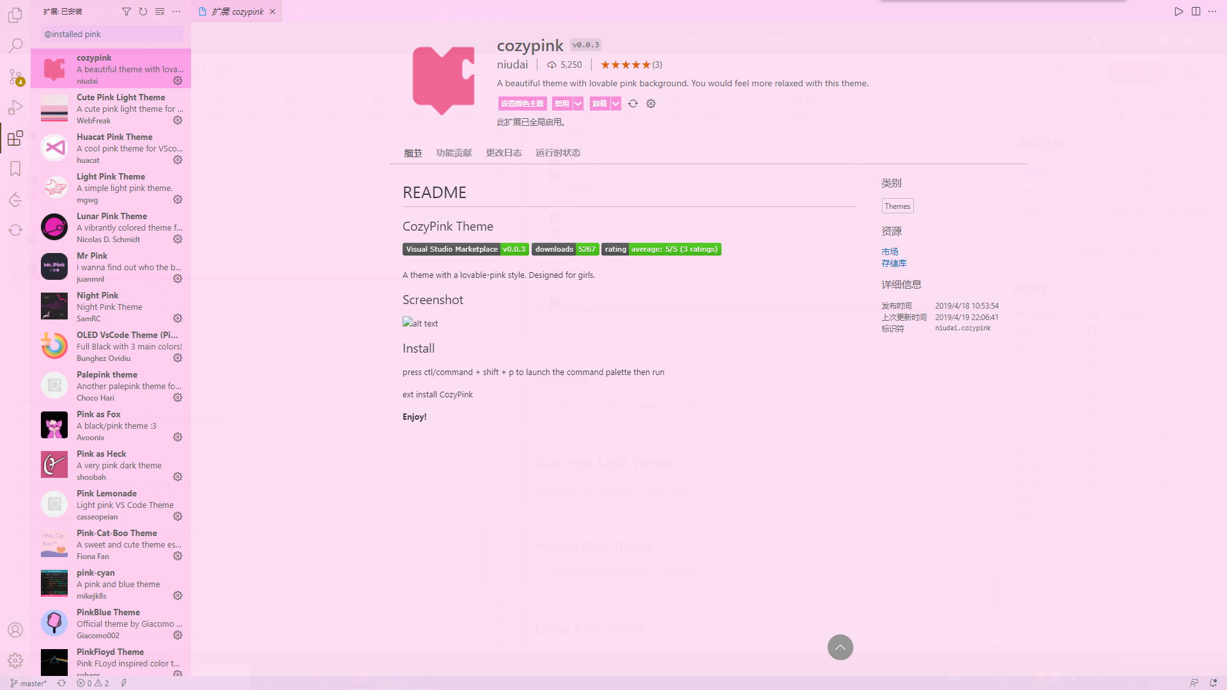Click the sync icon next to uninstall
Image resolution: width=1227 pixels, height=690 pixels.
[633, 103]
